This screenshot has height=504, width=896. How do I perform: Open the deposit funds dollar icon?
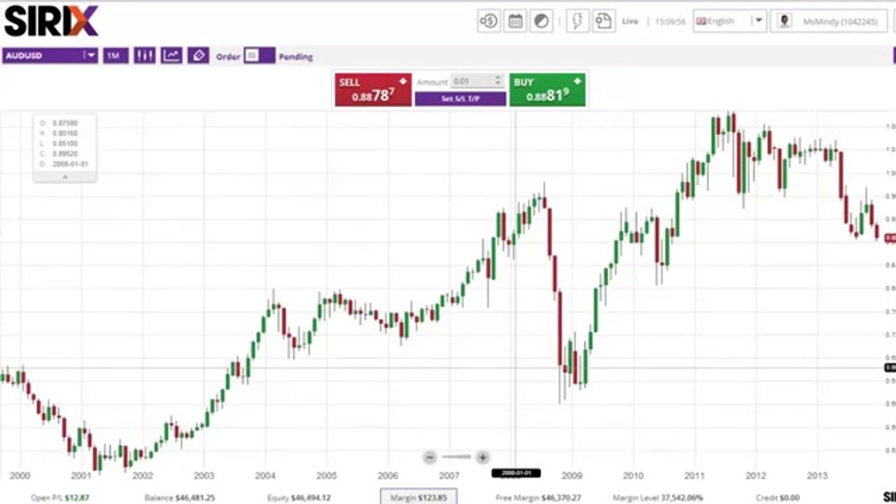pos(489,21)
